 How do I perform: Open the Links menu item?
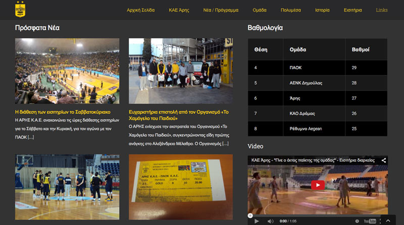tap(382, 10)
